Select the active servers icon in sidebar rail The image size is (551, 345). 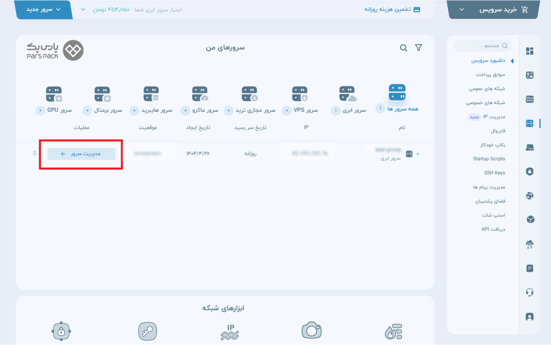530,123
